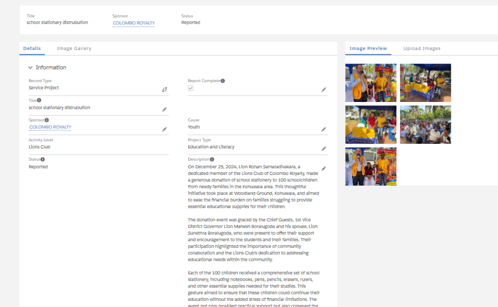Click the 'Youth' cause value
Image resolution: width=498 pixels, height=307 pixels.
194,127
